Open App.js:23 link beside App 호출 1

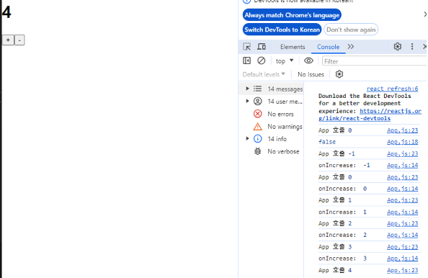coord(402,200)
